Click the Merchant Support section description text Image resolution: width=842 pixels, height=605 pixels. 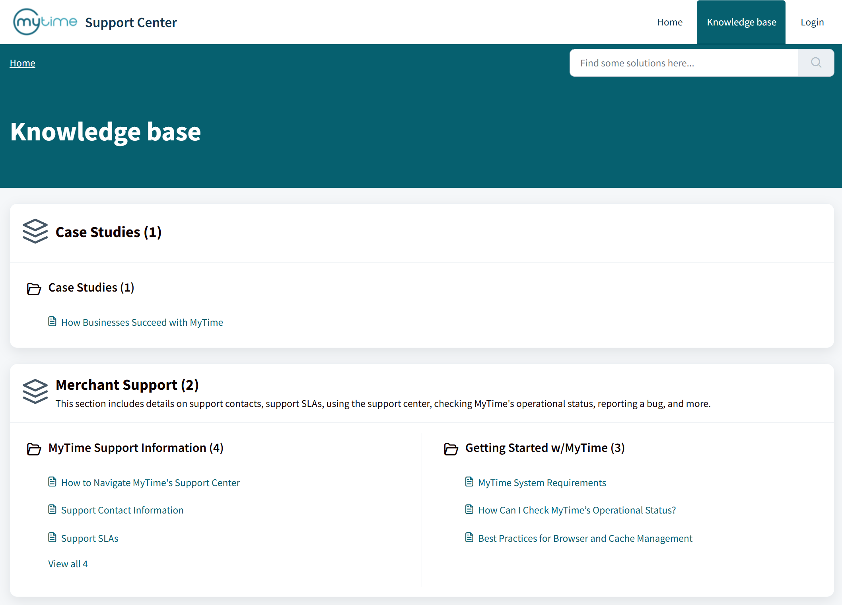point(383,403)
